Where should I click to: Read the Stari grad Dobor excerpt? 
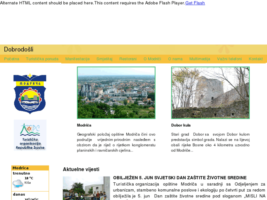click(x=210, y=142)
